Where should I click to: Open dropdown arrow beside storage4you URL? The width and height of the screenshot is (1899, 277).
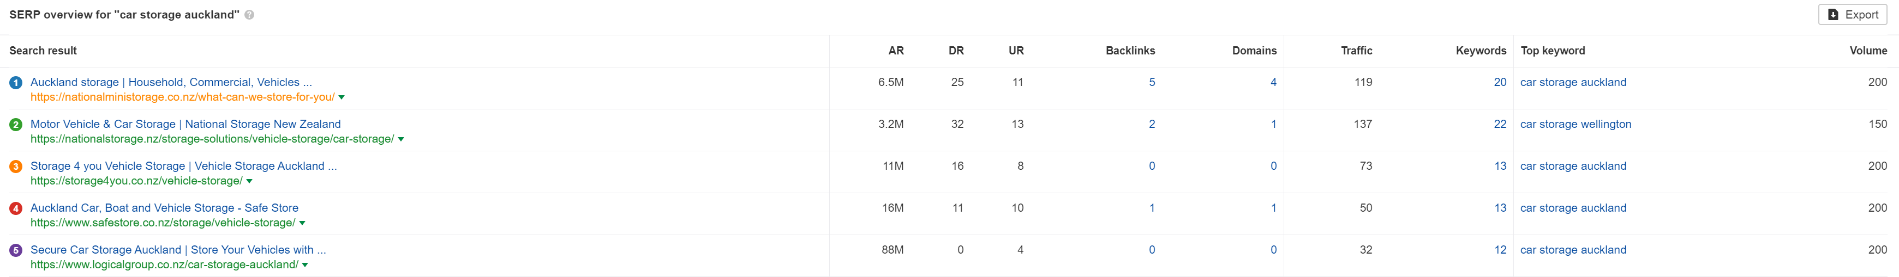point(249,181)
